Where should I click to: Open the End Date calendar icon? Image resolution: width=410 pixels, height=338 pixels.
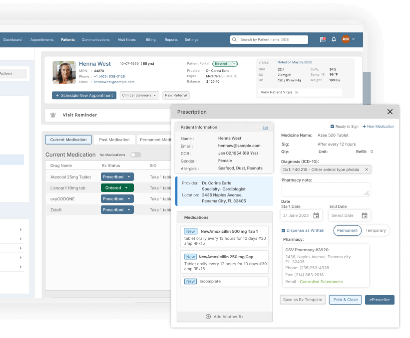[x=365, y=215]
